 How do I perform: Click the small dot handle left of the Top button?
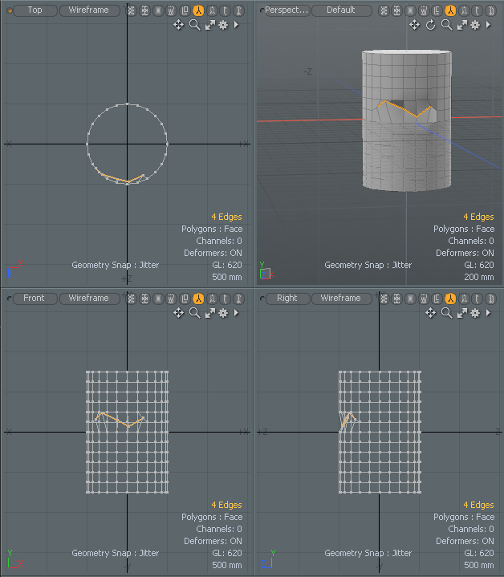tap(9, 10)
